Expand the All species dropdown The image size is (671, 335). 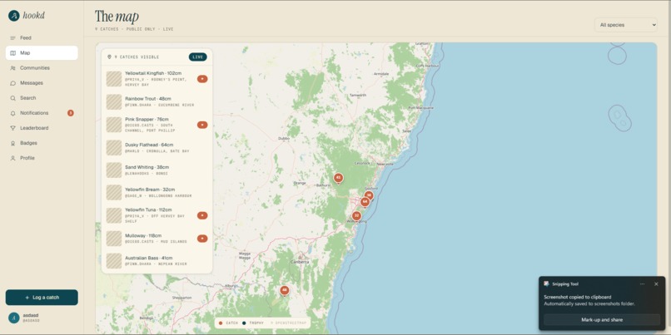pyautogui.click(x=626, y=25)
